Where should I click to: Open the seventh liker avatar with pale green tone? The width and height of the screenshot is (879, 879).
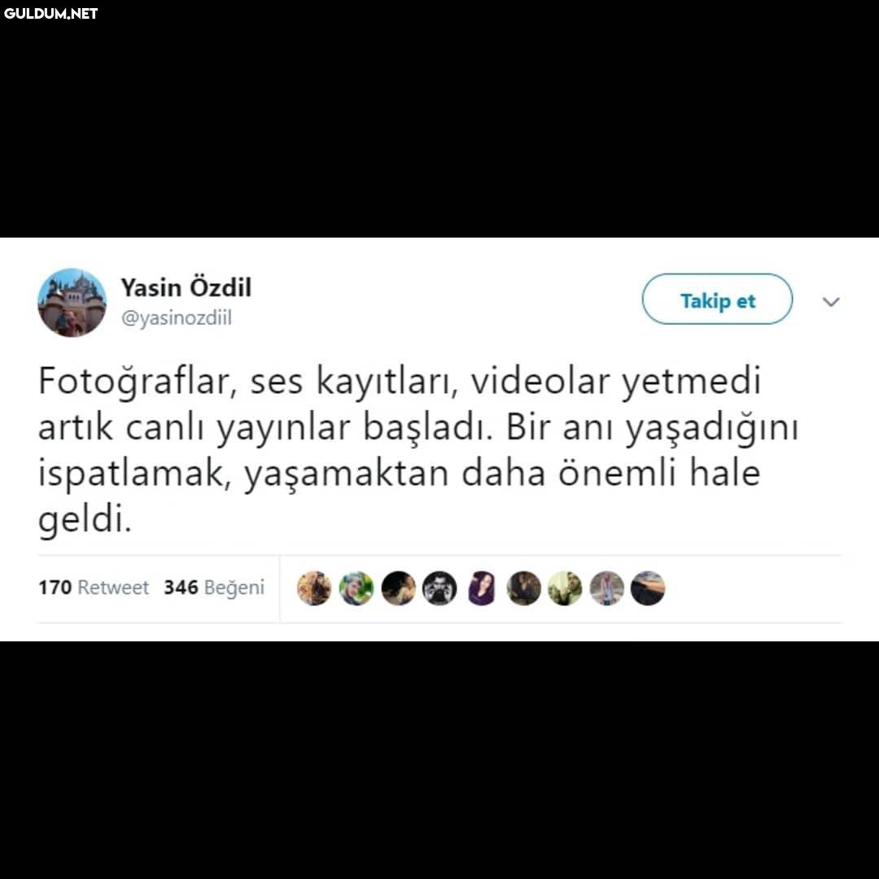(x=565, y=588)
